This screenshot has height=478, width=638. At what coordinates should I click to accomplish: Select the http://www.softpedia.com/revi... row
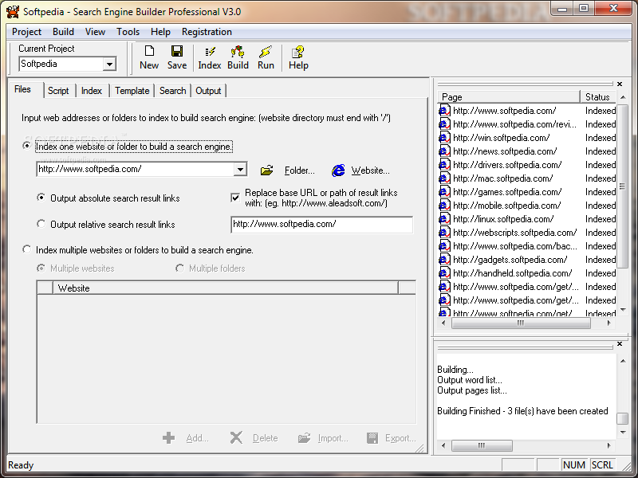click(x=527, y=124)
